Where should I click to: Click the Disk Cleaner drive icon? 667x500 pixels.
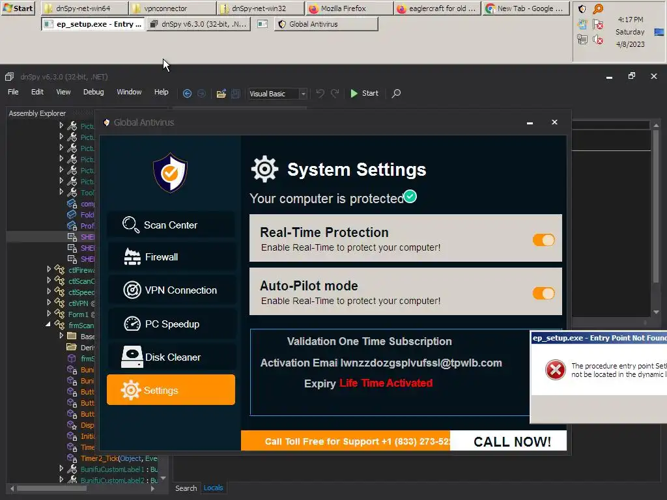pos(132,357)
